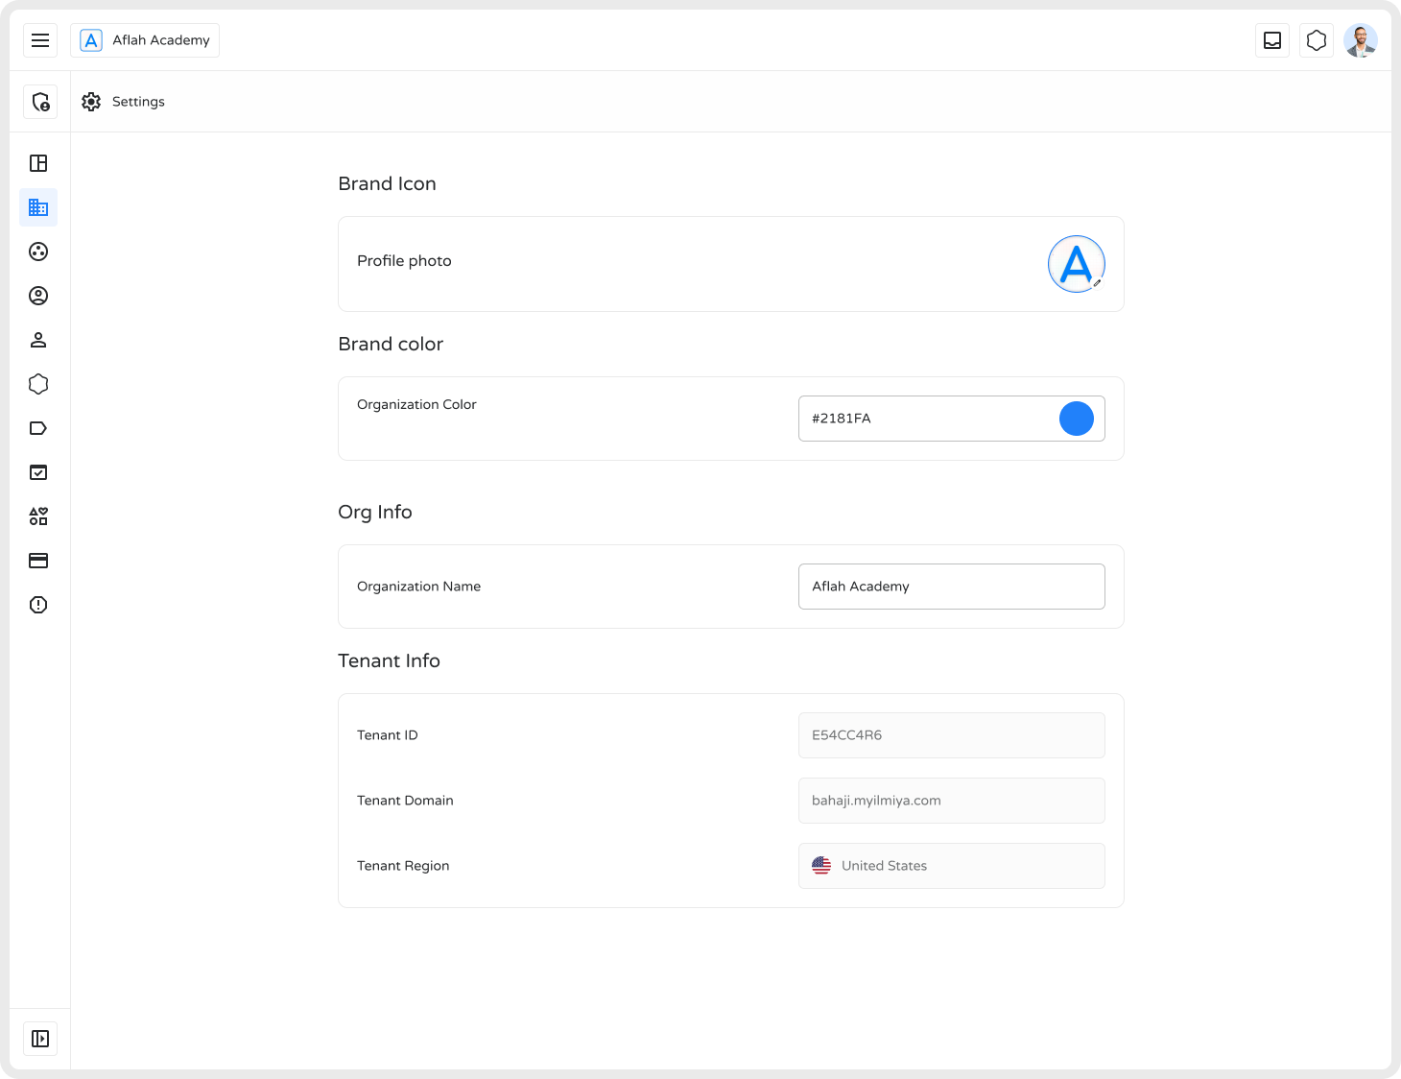Click the label tag icon in sidebar
The image size is (1401, 1079).
(x=38, y=428)
